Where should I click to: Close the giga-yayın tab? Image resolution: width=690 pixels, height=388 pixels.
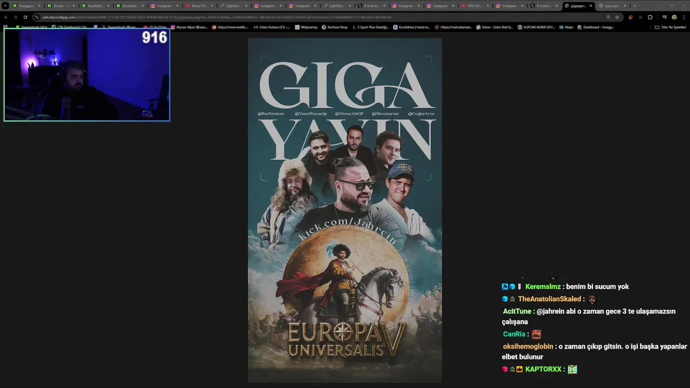pos(625,5)
